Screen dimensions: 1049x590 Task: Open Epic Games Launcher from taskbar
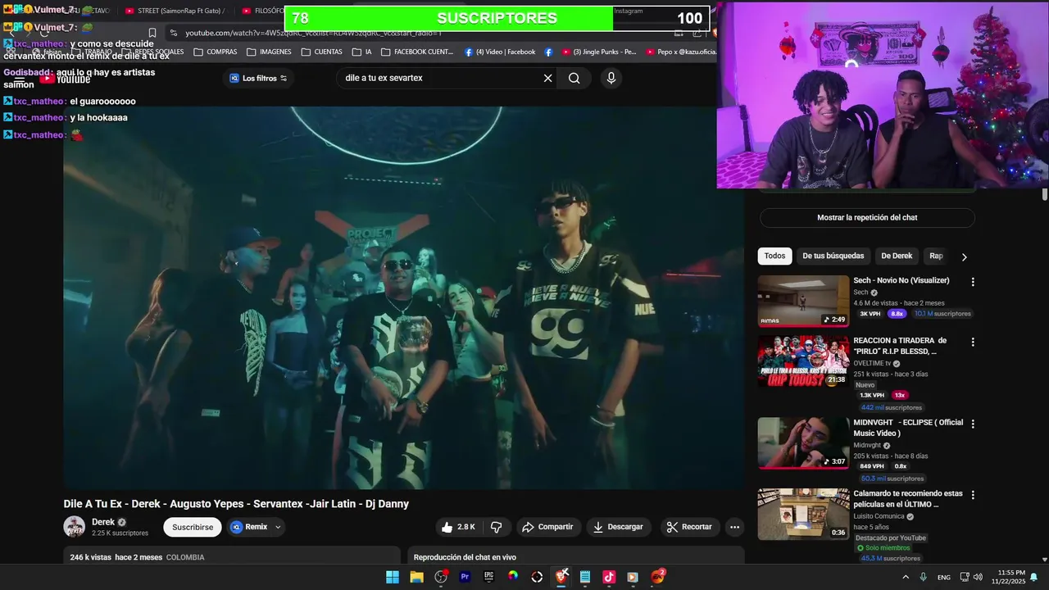click(489, 577)
